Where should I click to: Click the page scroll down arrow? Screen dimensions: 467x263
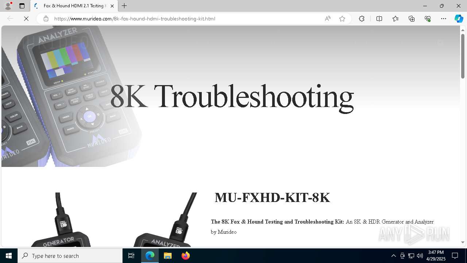tap(463, 242)
